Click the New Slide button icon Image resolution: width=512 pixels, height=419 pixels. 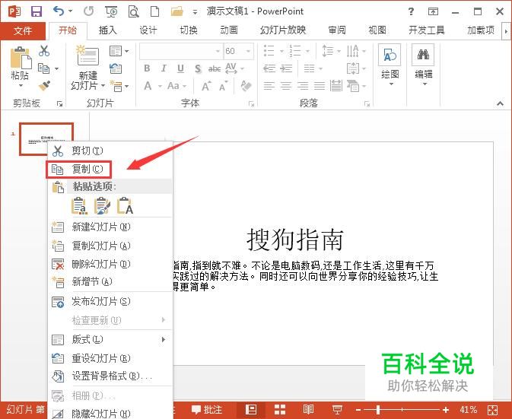click(x=87, y=56)
